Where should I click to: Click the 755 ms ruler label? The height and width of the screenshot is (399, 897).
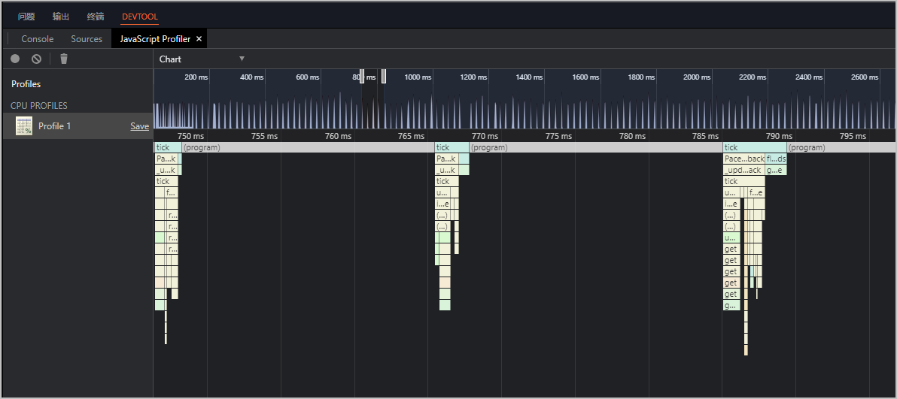[x=264, y=136]
